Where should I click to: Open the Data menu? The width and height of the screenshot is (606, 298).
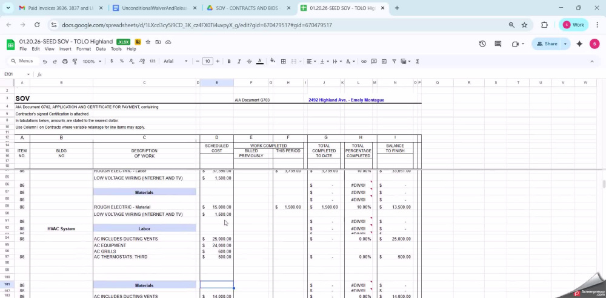pos(101,49)
